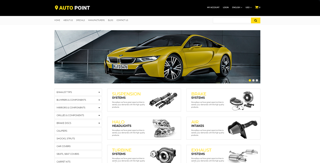Click the halo headlights product image
The height and width of the screenshot is (163, 320).
click(x=164, y=128)
